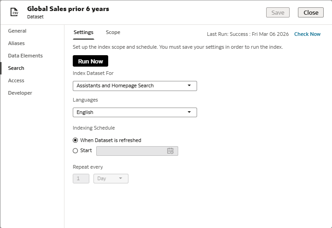This screenshot has width=332, height=228.
Task: Expand the 'Index Dataset For' dropdown
Action: click(x=134, y=85)
